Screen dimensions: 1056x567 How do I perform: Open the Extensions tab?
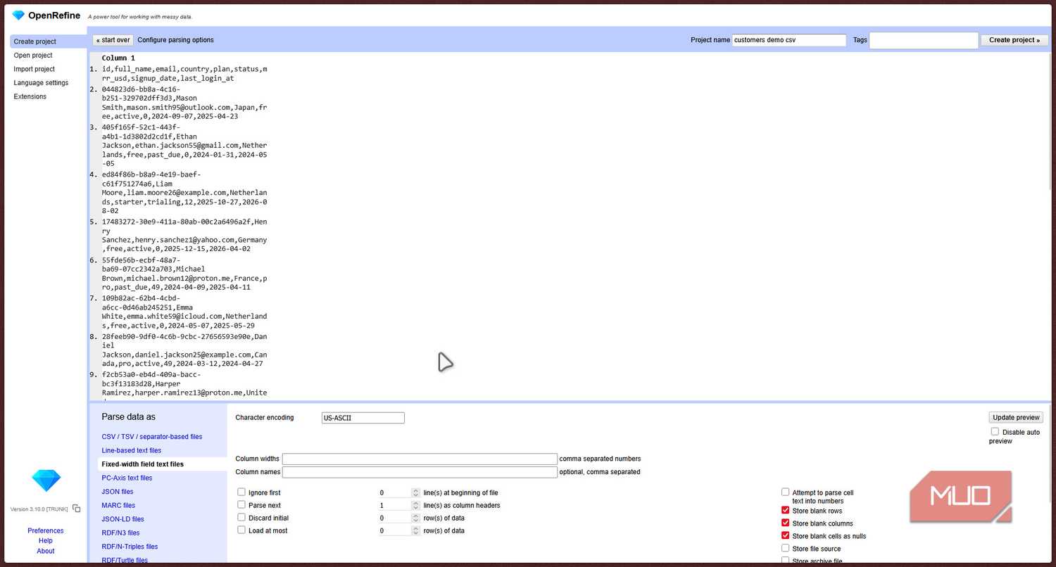click(30, 96)
